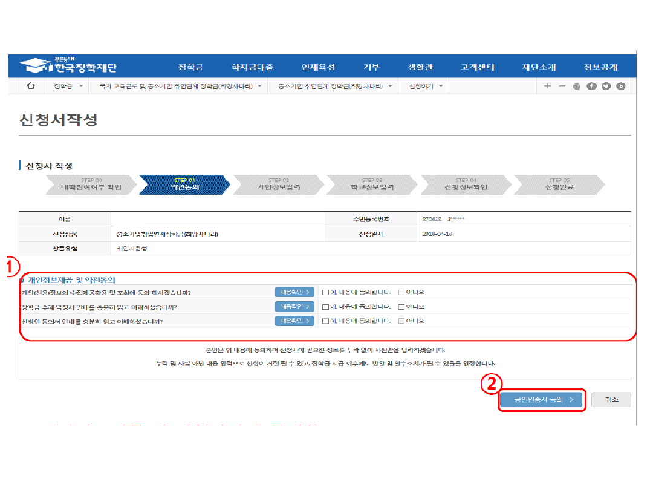Select the STEP 02 개인정보입력 step
The height and width of the screenshot is (490, 653).
(x=278, y=185)
